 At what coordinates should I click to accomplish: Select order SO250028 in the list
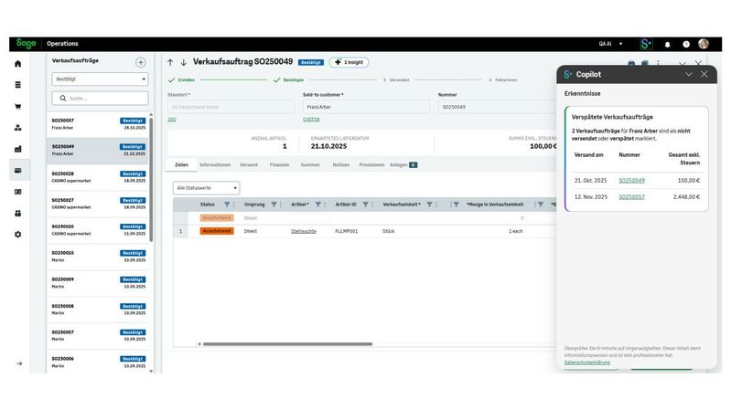coord(98,177)
